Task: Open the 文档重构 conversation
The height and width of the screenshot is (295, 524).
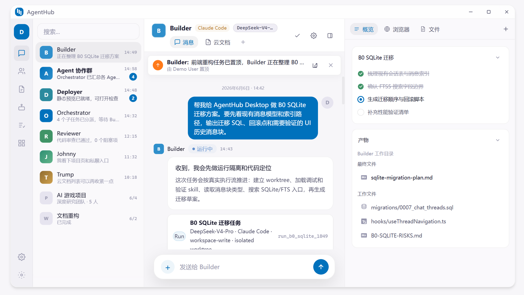Action: pyautogui.click(x=88, y=219)
